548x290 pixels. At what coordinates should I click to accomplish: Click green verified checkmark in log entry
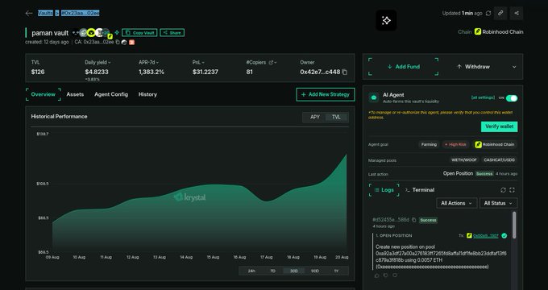click(x=504, y=235)
